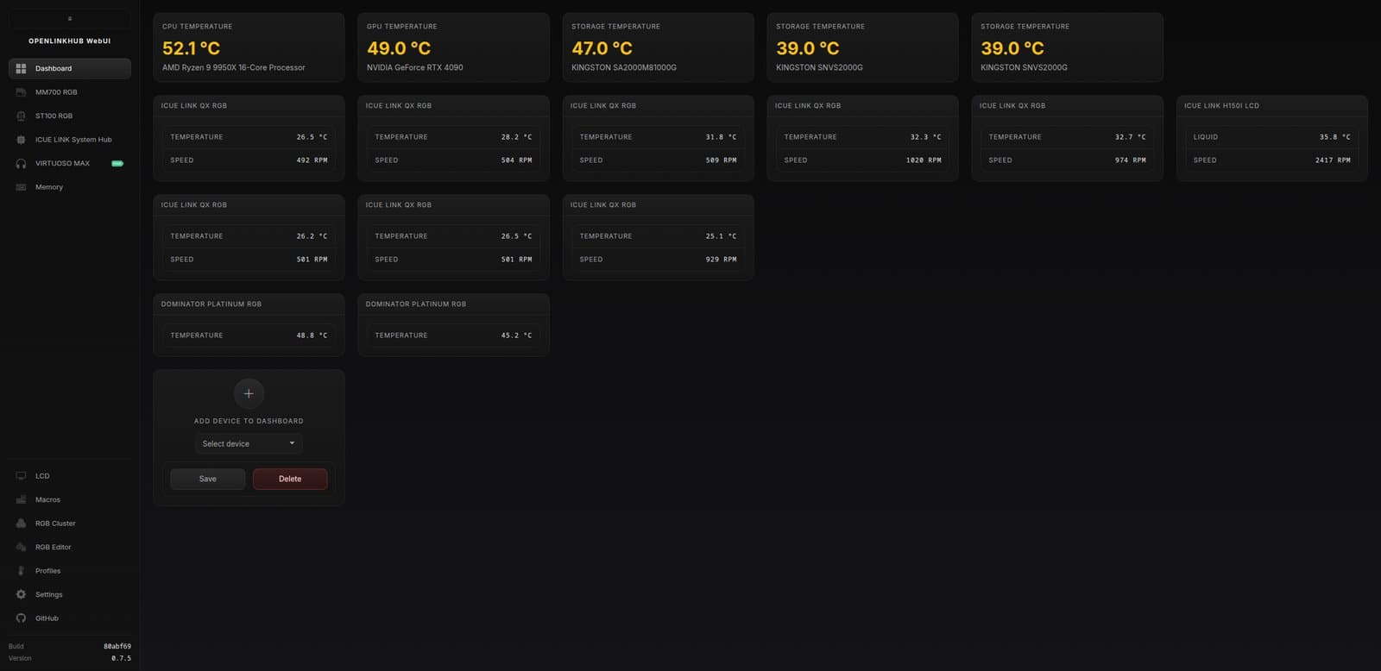Viewport: 1381px width, 671px height.
Task: Click the 2417 RPM pump speed value
Action: [1333, 160]
